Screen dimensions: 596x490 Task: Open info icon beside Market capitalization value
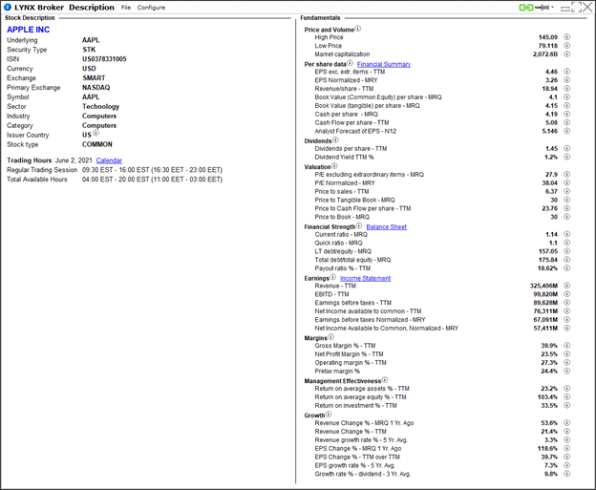[x=566, y=54]
